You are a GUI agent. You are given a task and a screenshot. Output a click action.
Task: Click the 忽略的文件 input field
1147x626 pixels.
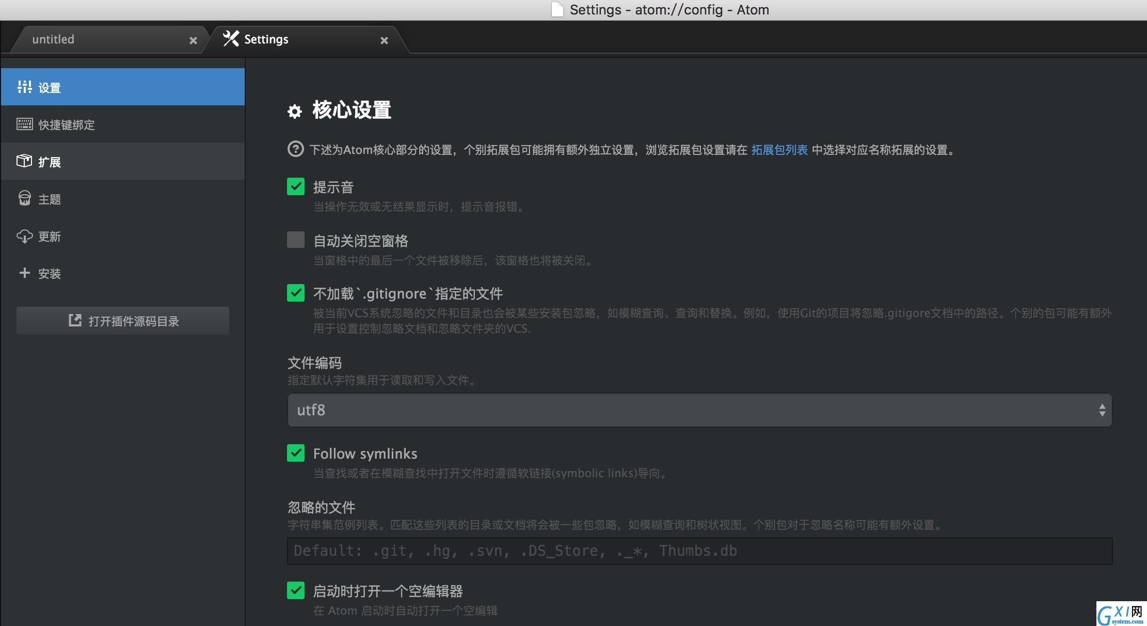(x=699, y=551)
